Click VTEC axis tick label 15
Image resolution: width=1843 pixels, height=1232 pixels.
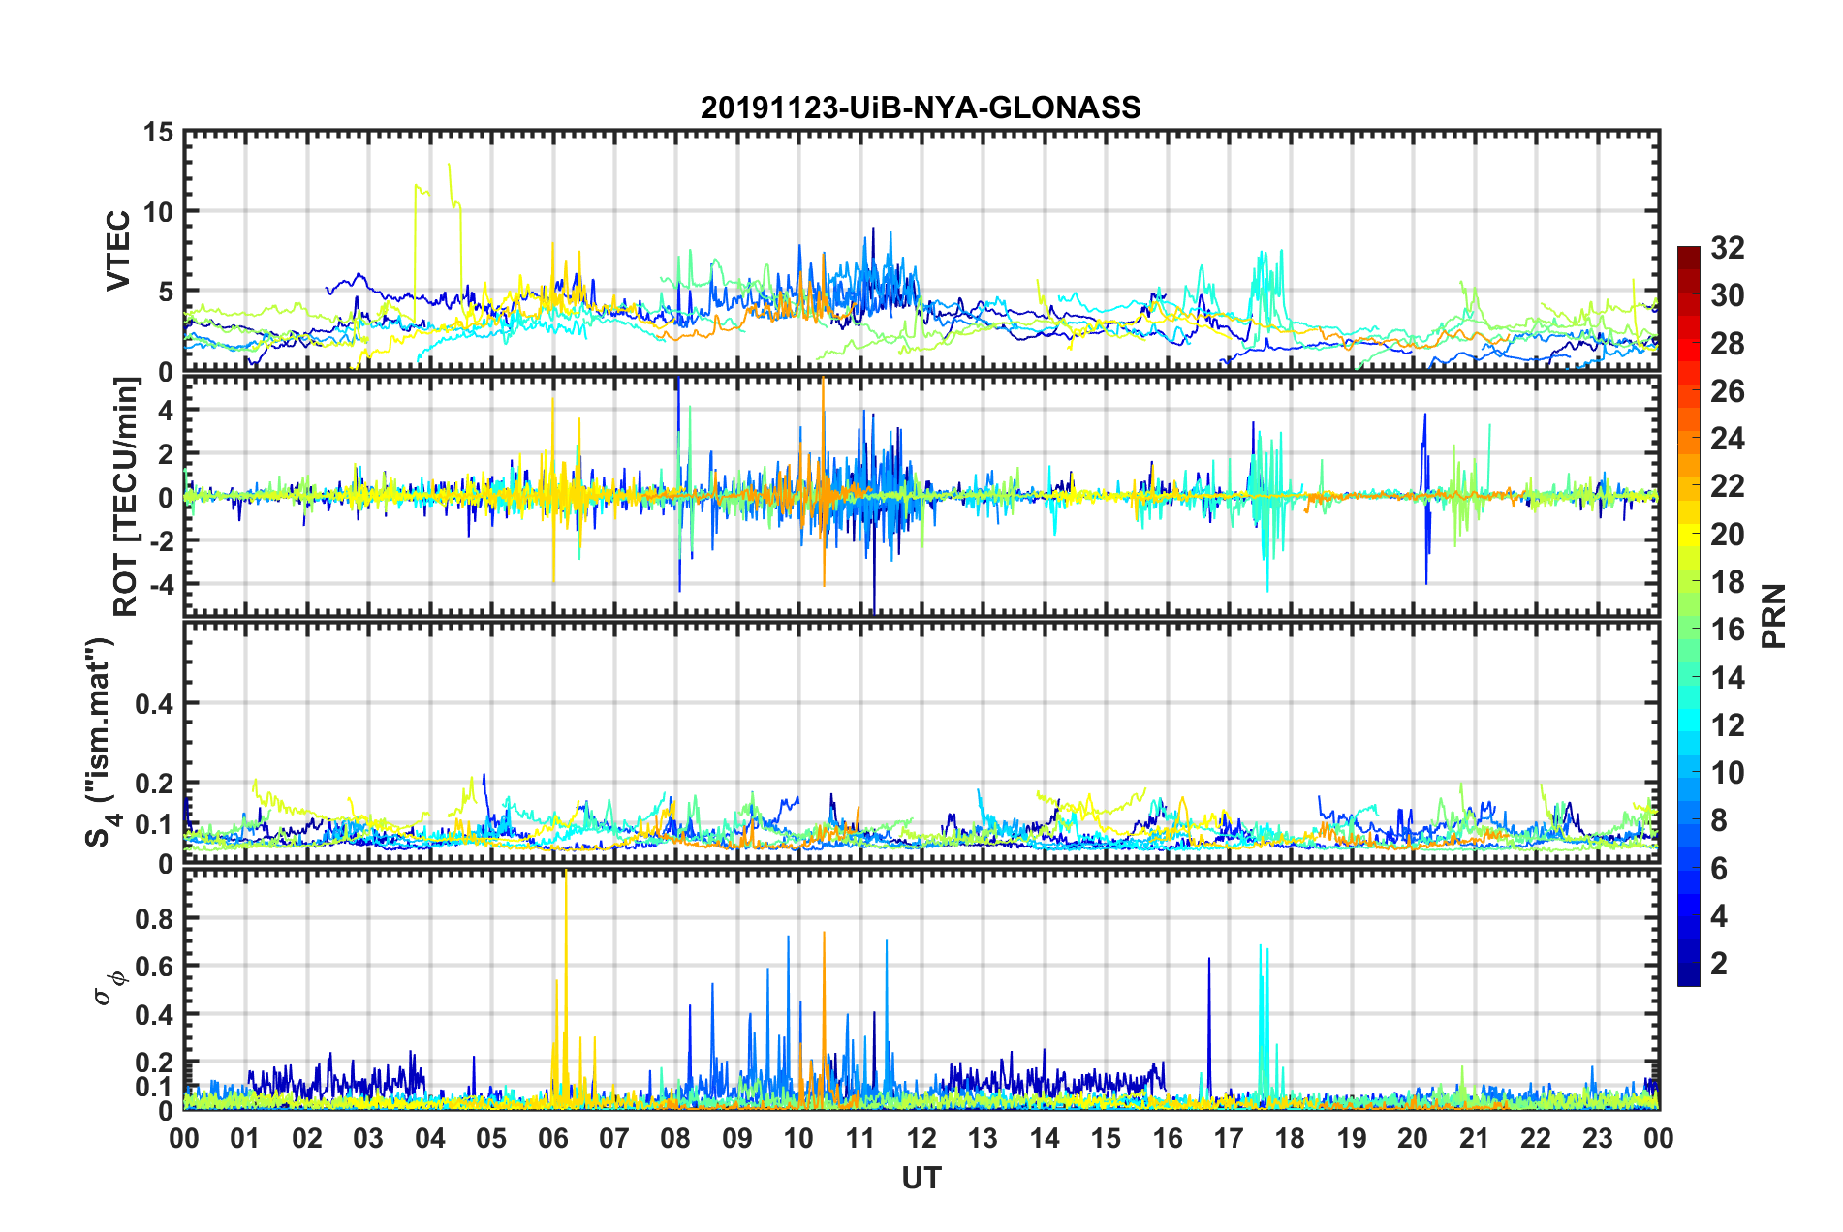pos(158,133)
